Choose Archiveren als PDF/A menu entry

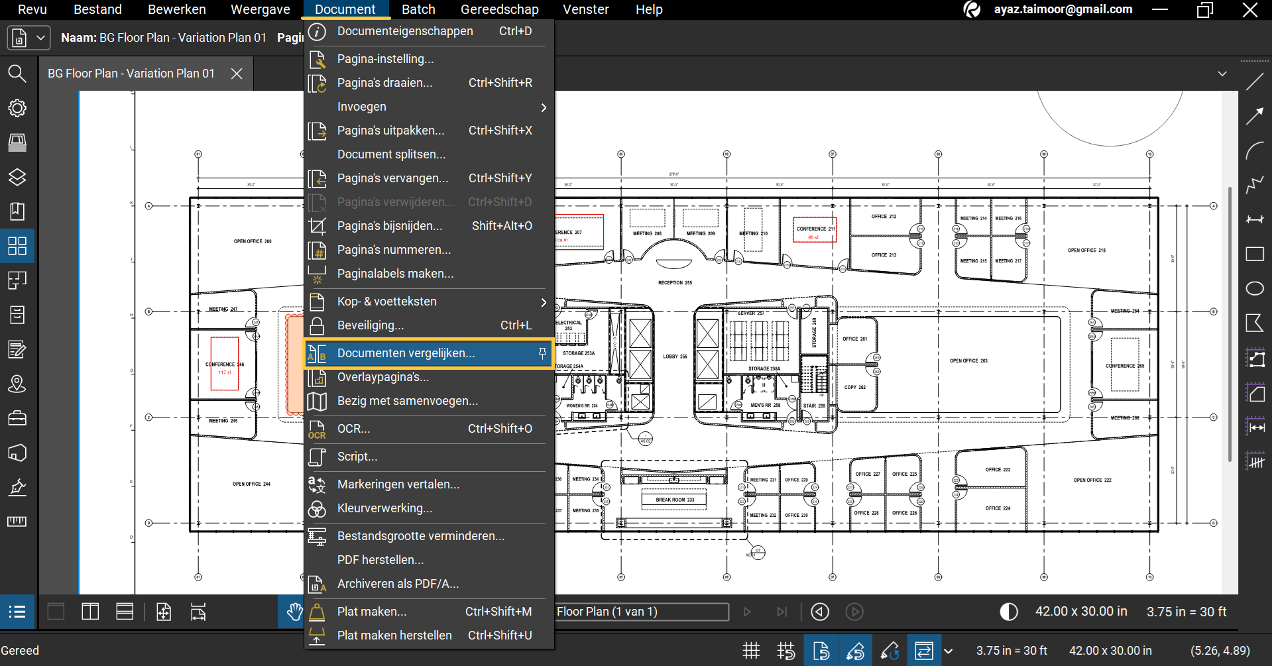click(x=429, y=584)
